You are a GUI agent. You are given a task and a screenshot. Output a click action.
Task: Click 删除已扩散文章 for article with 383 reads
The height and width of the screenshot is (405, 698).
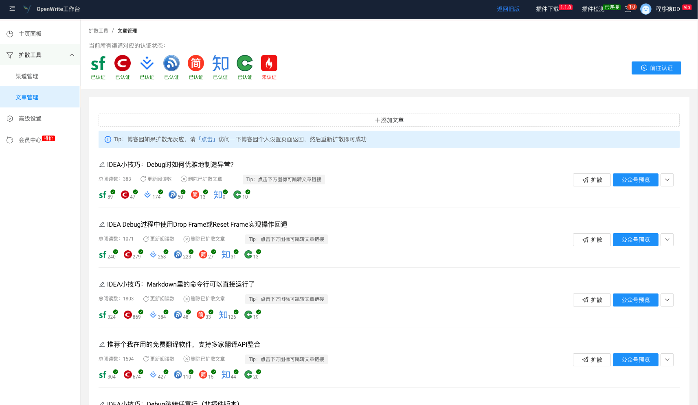202,179
